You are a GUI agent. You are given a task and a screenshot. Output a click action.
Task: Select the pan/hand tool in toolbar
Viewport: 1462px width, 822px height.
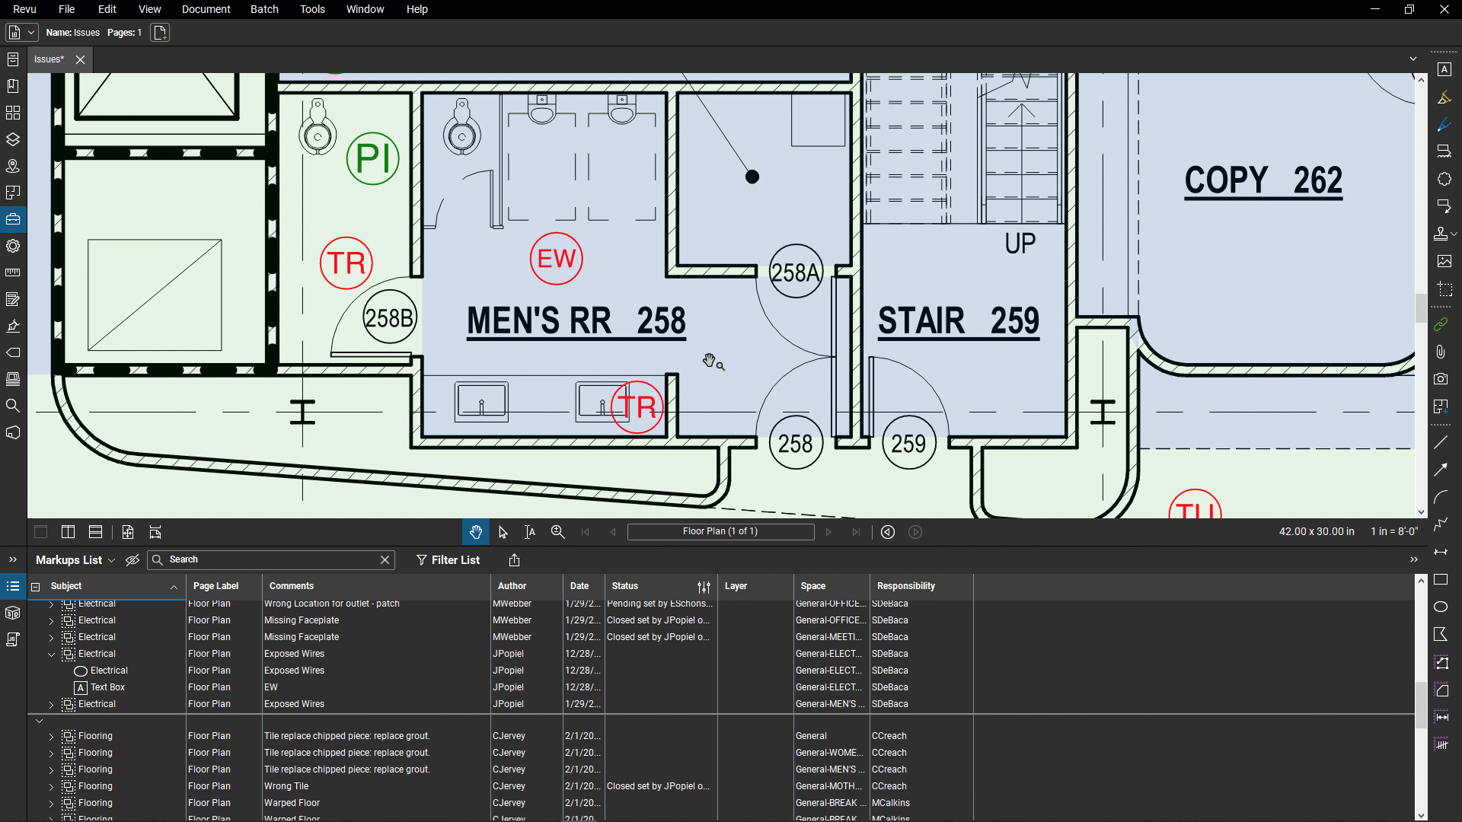click(x=475, y=531)
